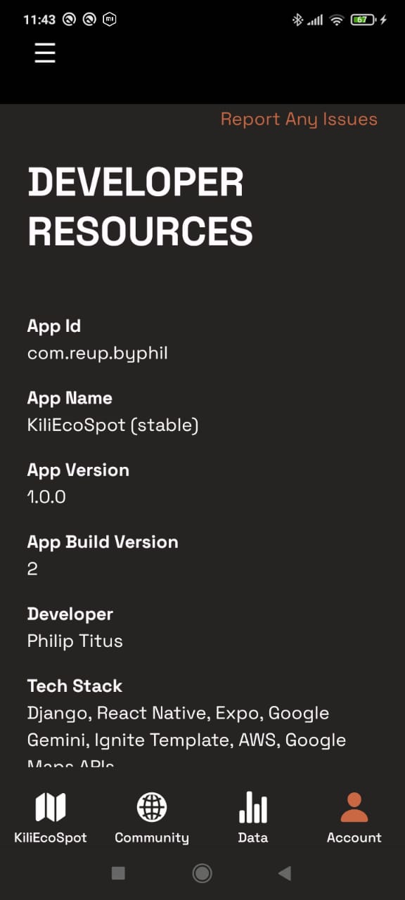The width and height of the screenshot is (405, 900).
Task: Tap the Account person icon
Action: [x=354, y=807]
